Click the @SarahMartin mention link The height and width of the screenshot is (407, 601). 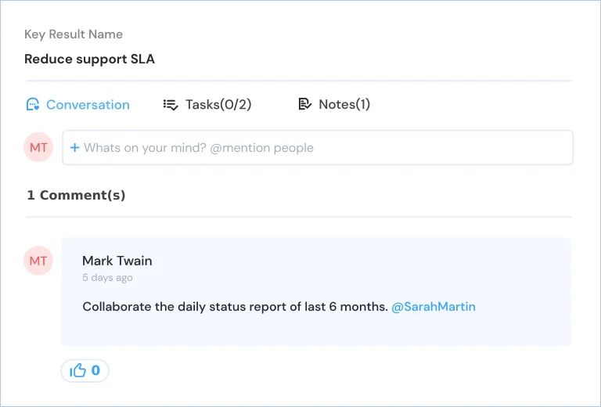[434, 307]
